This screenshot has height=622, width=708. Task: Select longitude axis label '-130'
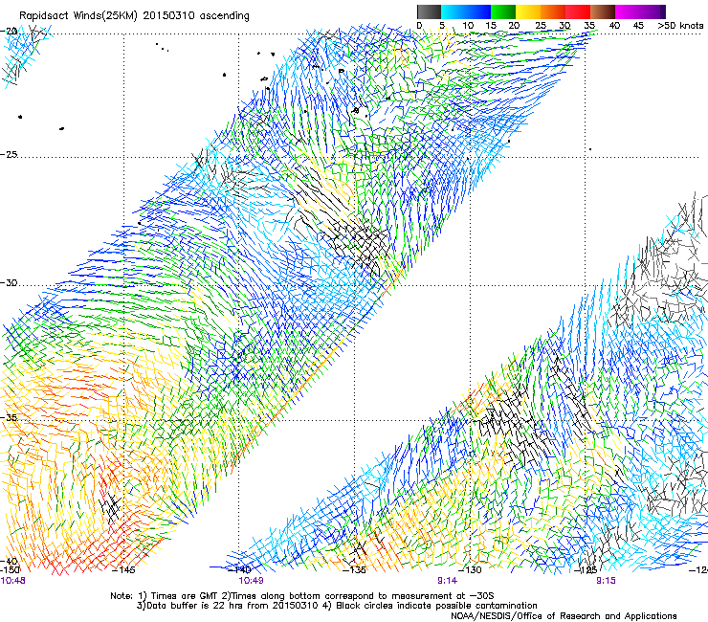(x=470, y=569)
